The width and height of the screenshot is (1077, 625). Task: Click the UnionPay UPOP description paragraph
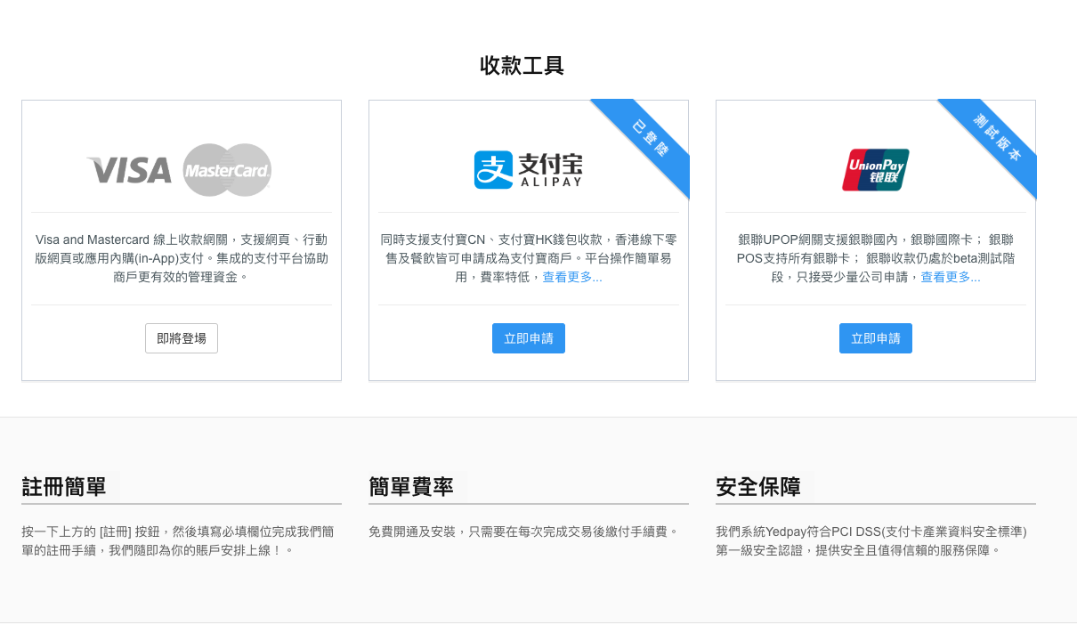[876, 258]
